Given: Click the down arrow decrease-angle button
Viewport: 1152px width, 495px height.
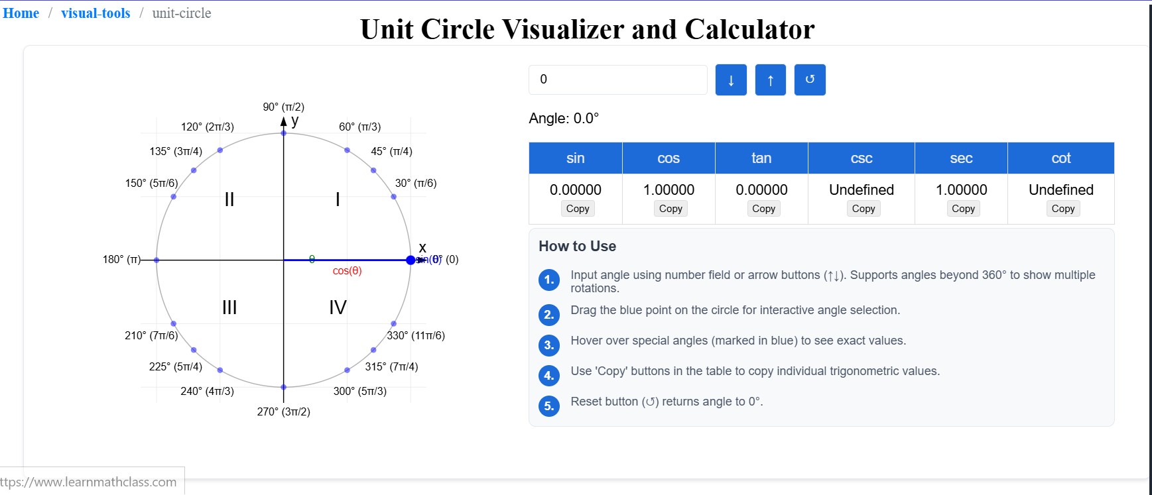Looking at the screenshot, I should coord(731,80).
